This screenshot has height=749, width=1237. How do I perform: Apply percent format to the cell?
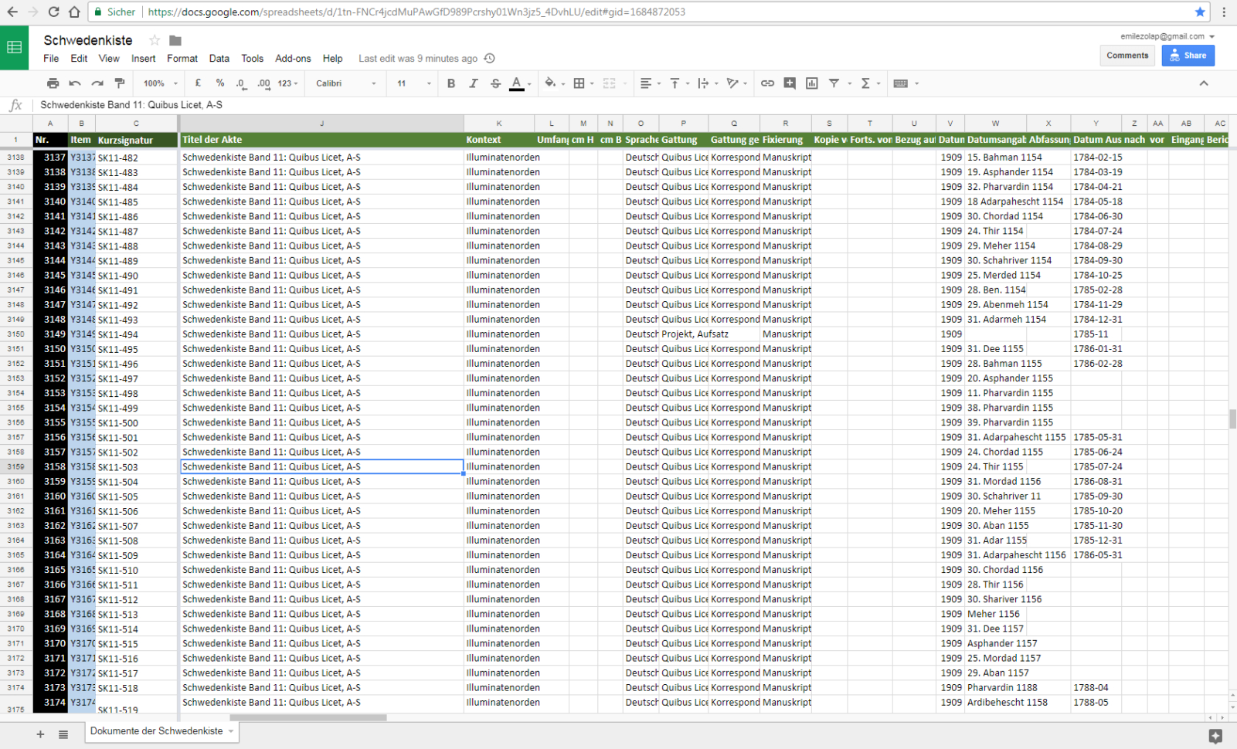[x=220, y=83]
